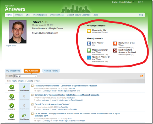Click the Answered checkmark beside 87 helpful votes
This screenshot has width=153, height=124.
tap(12, 116)
